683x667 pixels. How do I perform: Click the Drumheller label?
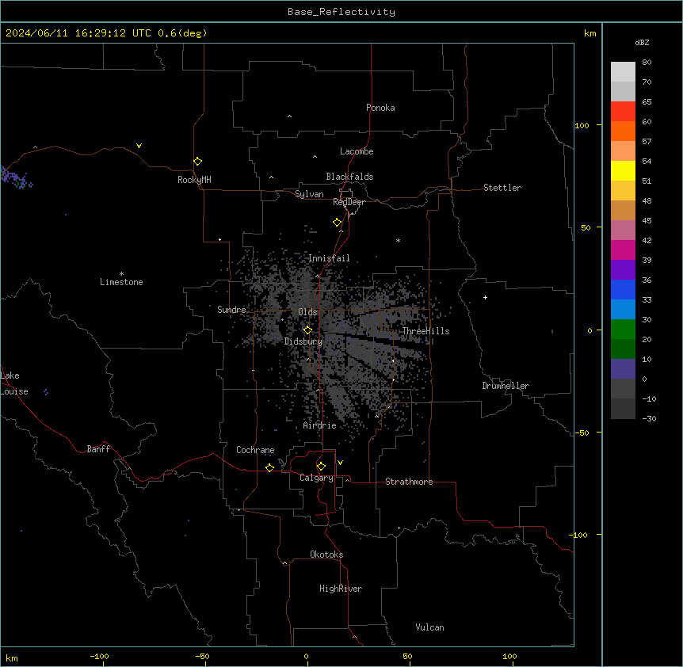tap(506, 386)
